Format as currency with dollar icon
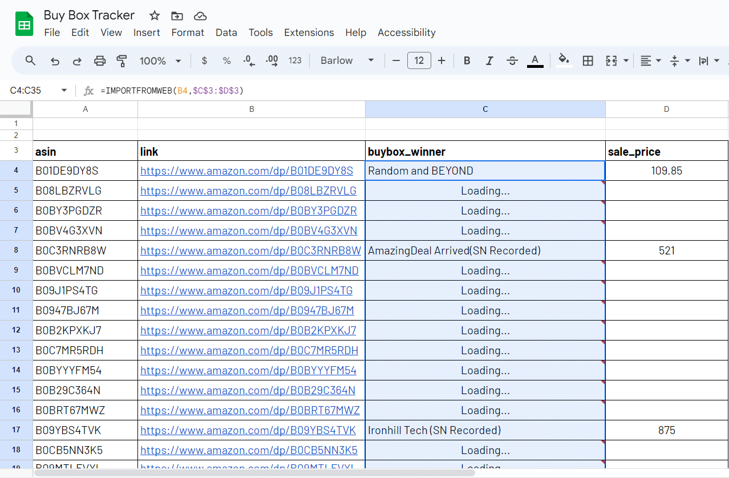This screenshot has width=729, height=478. 205,60
